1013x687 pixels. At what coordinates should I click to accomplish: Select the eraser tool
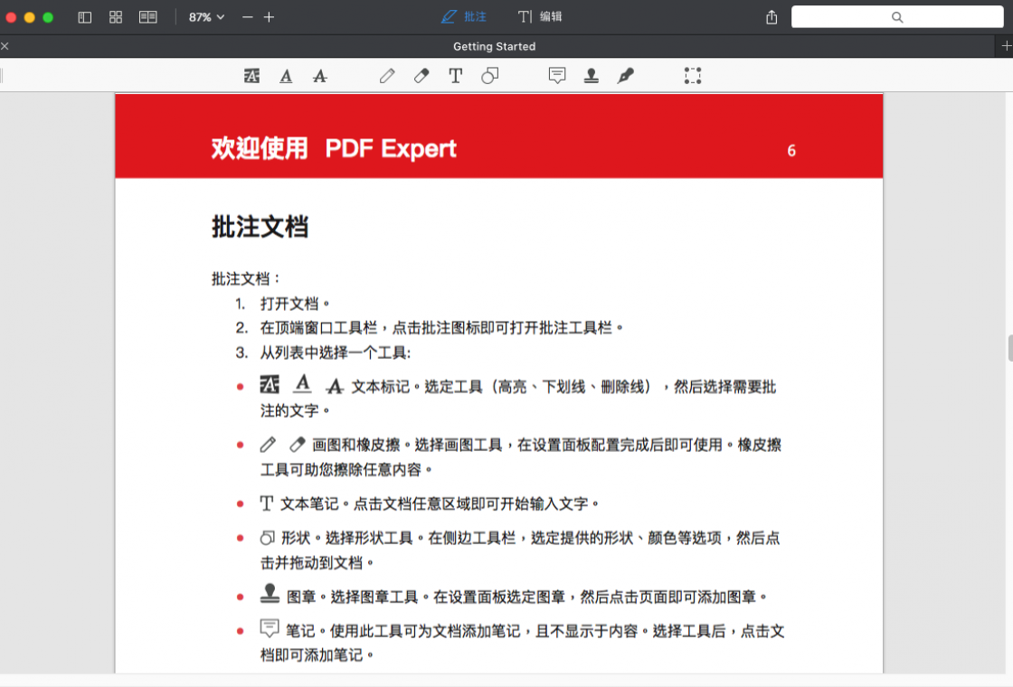(421, 76)
